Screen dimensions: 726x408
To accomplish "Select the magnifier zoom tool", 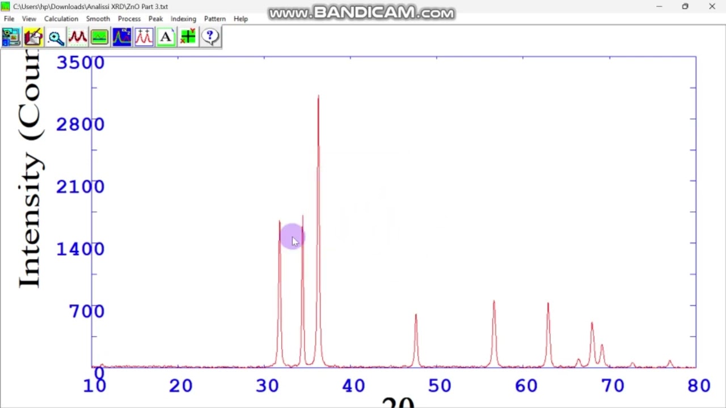I will [56, 37].
